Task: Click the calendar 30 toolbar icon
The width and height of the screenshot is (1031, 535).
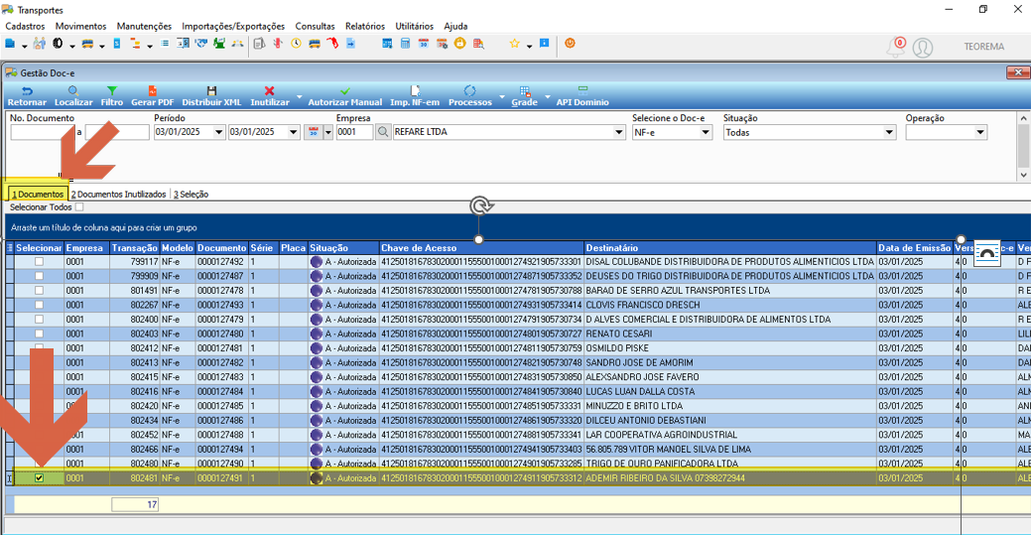Action: click(x=424, y=44)
